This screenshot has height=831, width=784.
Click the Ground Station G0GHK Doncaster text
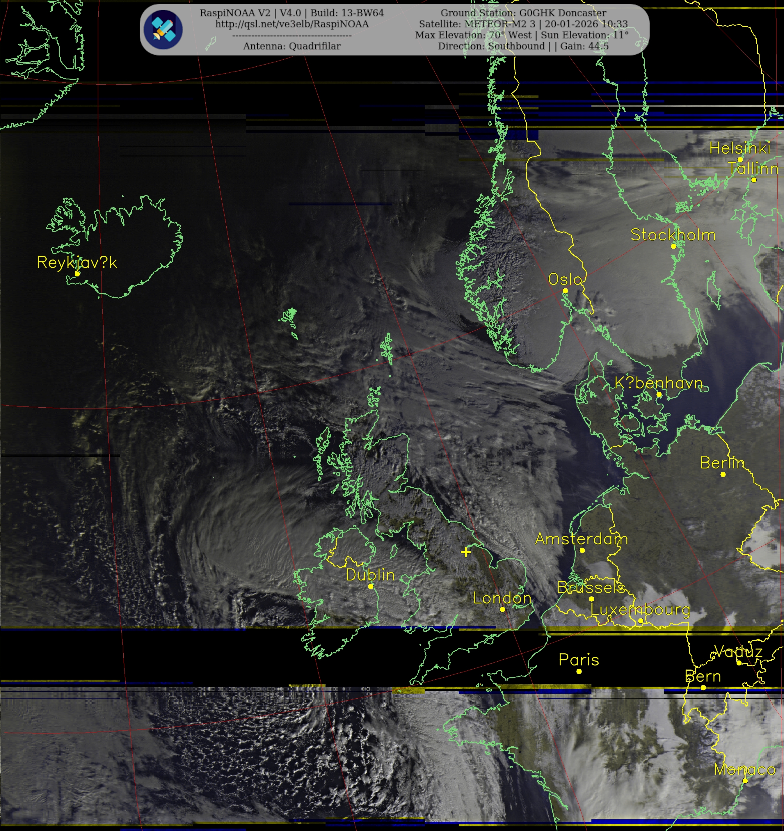tap(523, 13)
